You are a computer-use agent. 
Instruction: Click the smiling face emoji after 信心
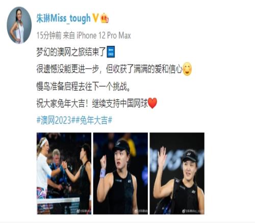tap(187, 69)
